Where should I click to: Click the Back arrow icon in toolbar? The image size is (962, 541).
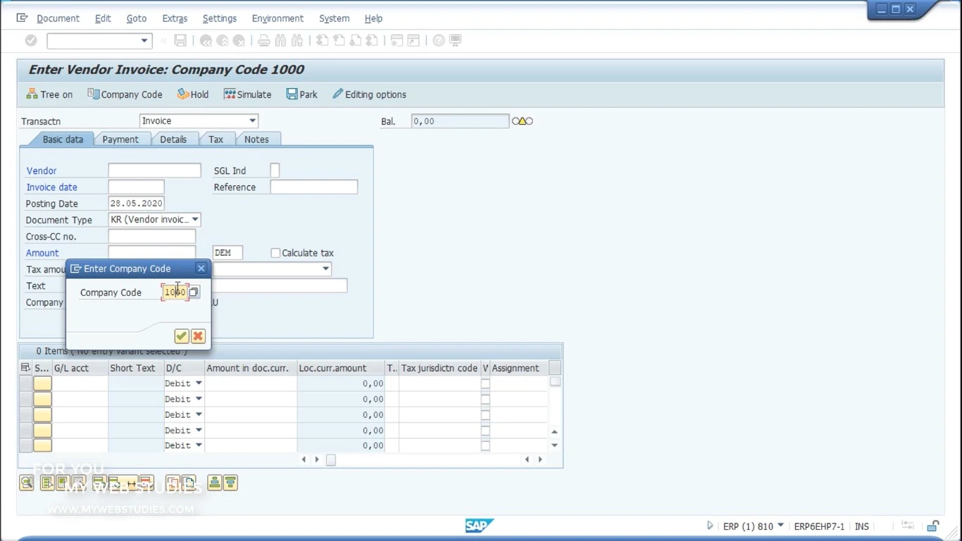coord(206,41)
